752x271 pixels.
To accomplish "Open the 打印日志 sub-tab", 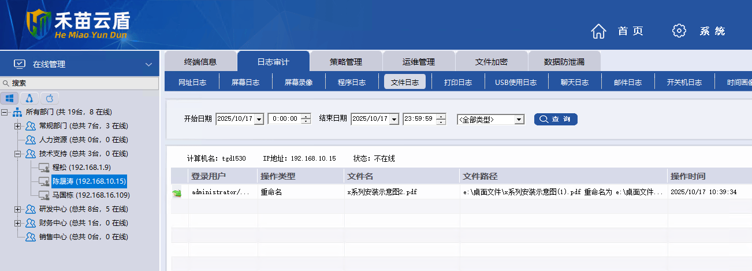I will click(458, 82).
